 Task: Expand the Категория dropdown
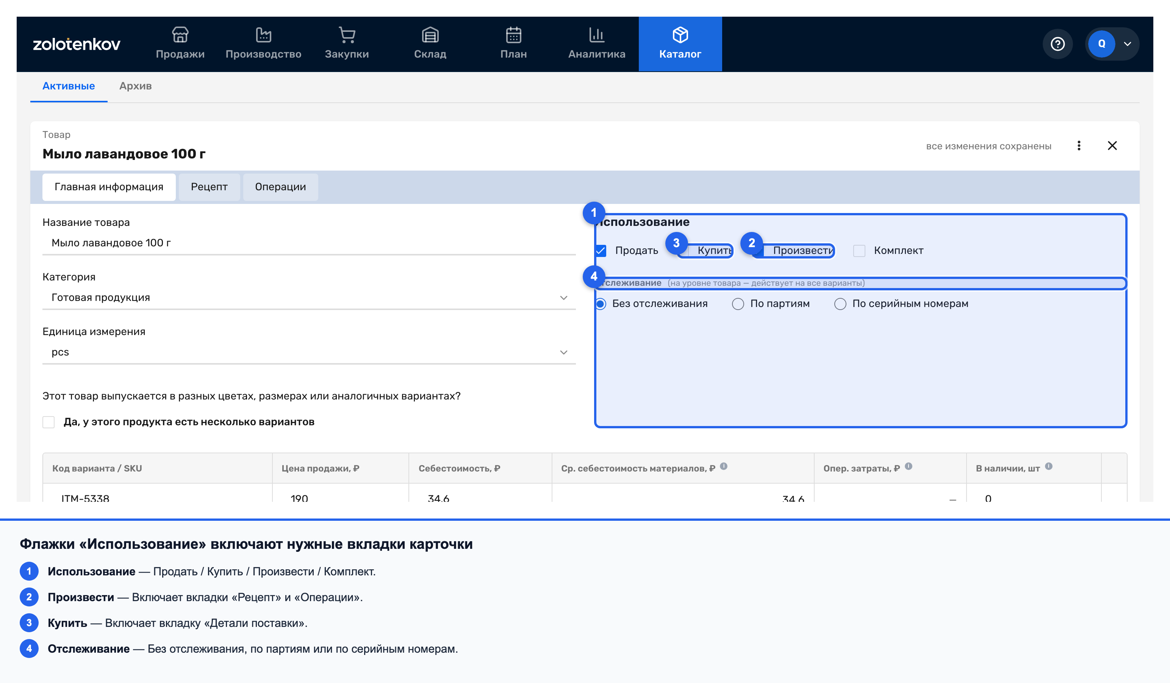[x=309, y=298]
